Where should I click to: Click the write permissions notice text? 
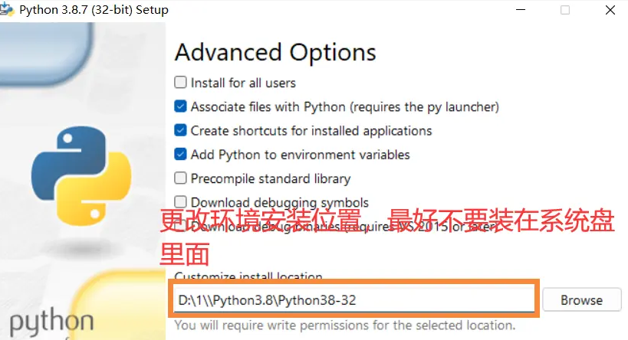point(345,325)
